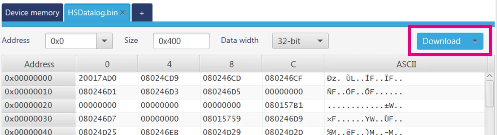Click the cell value 080246EB
497x135 pixels.
[160, 132]
